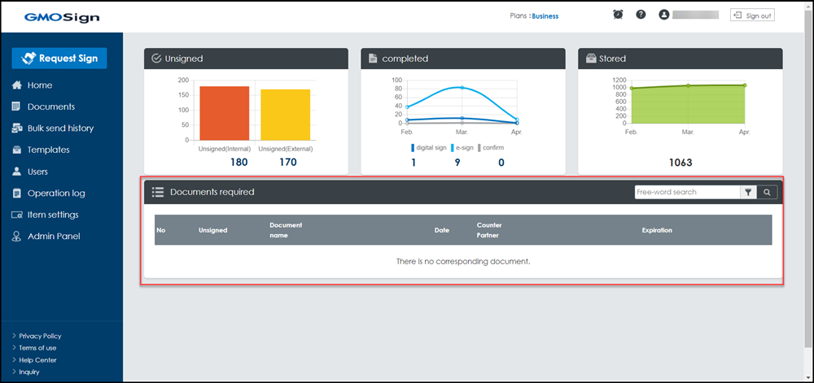The width and height of the screenshot is (814, 383).
Task: Toggle the digital sign legend entry
Action: (x=429, y=148)
